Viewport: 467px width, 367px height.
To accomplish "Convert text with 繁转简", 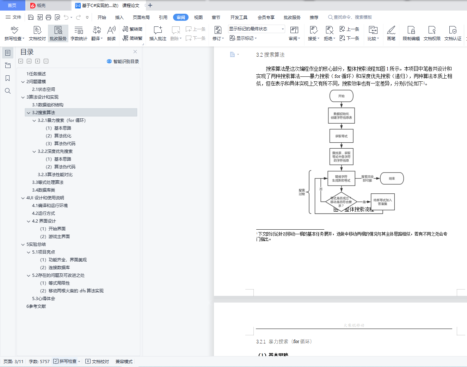I will [x=133, y=29].
